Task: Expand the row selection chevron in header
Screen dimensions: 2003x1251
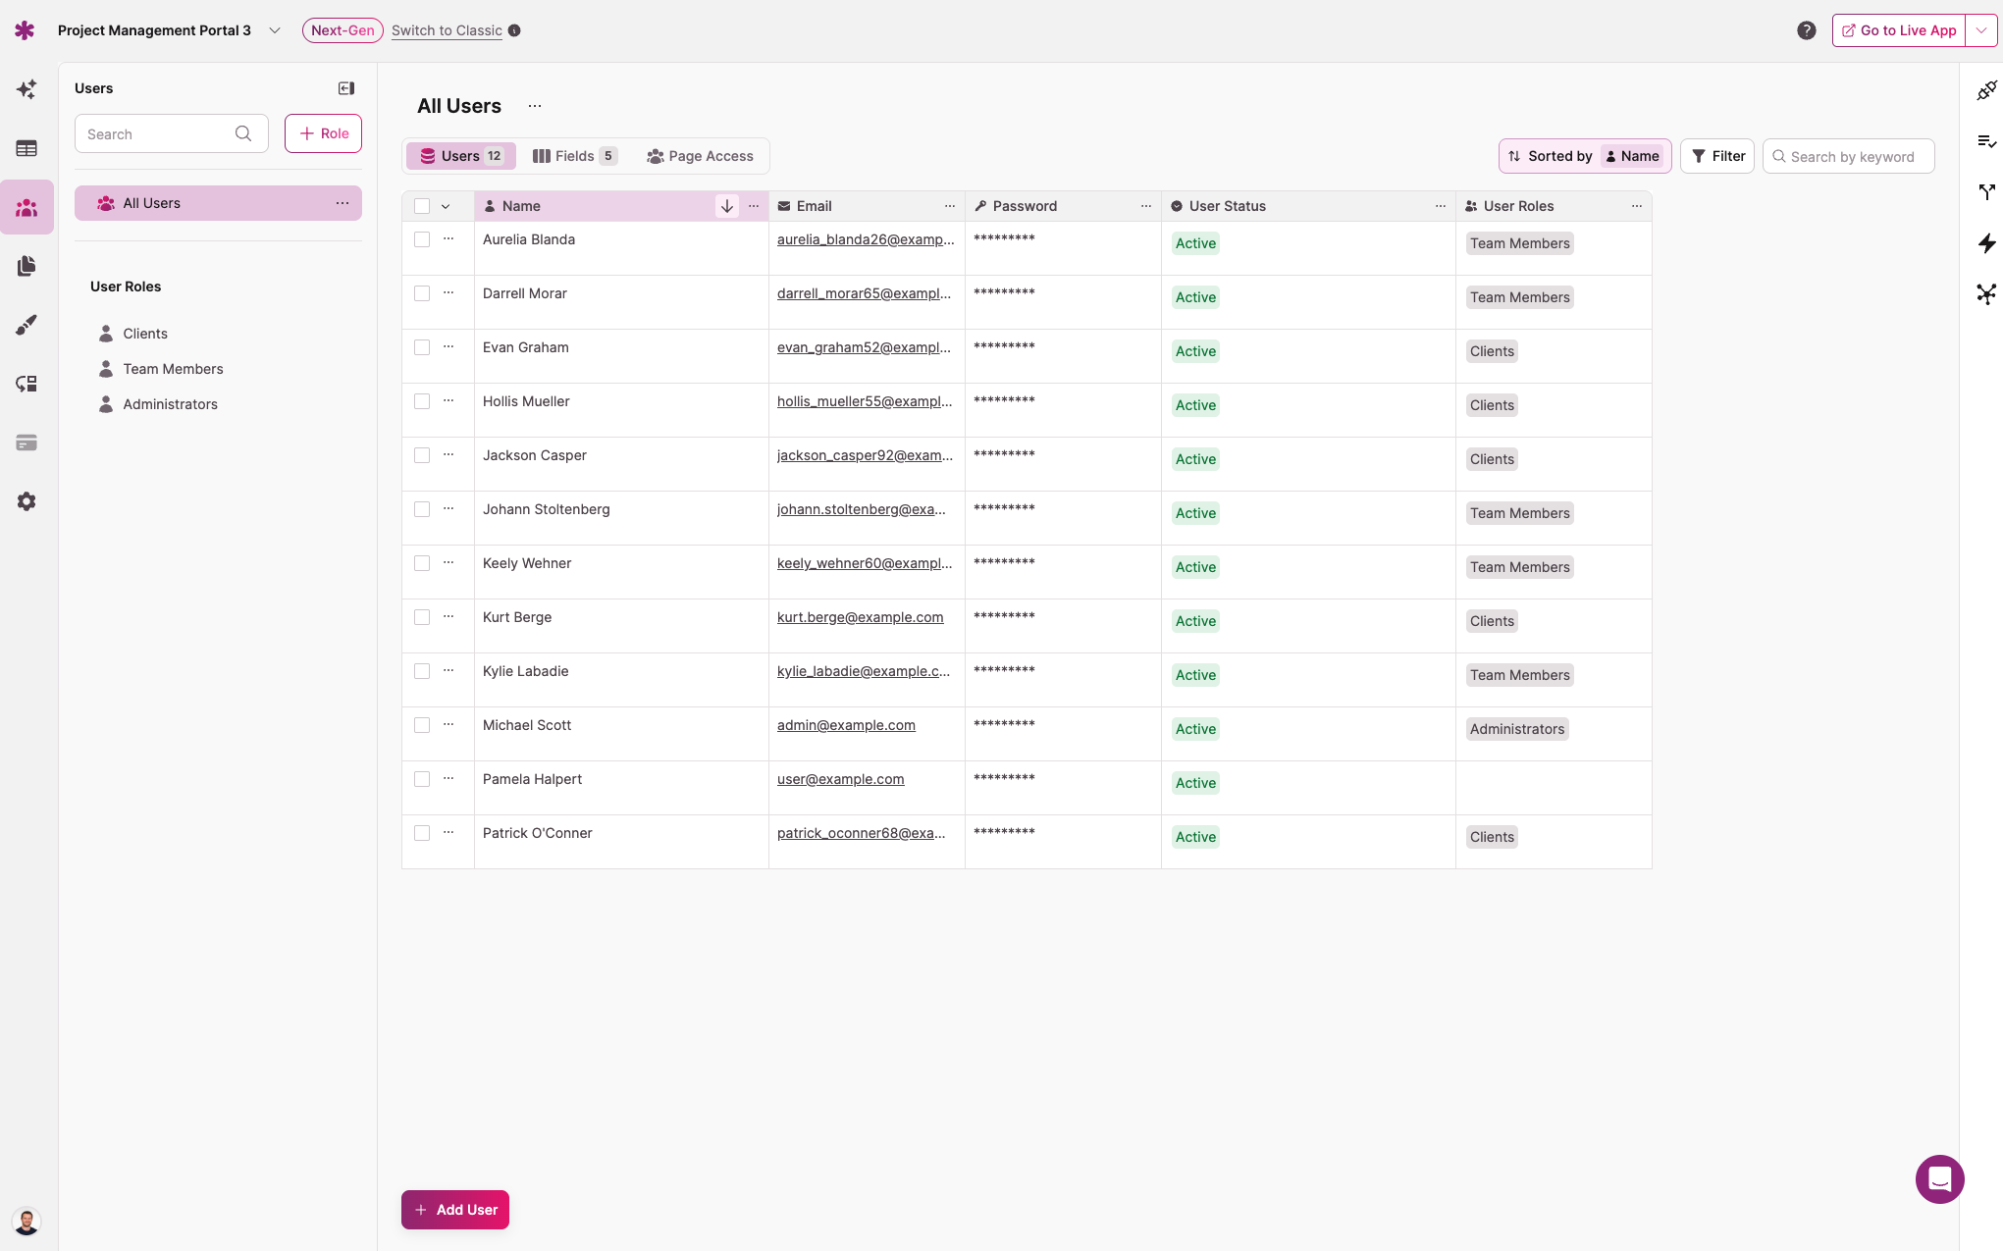Action: (x=446, y=206)
